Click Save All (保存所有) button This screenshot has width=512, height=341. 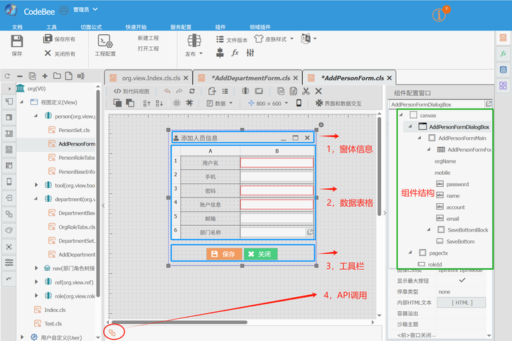59,39
